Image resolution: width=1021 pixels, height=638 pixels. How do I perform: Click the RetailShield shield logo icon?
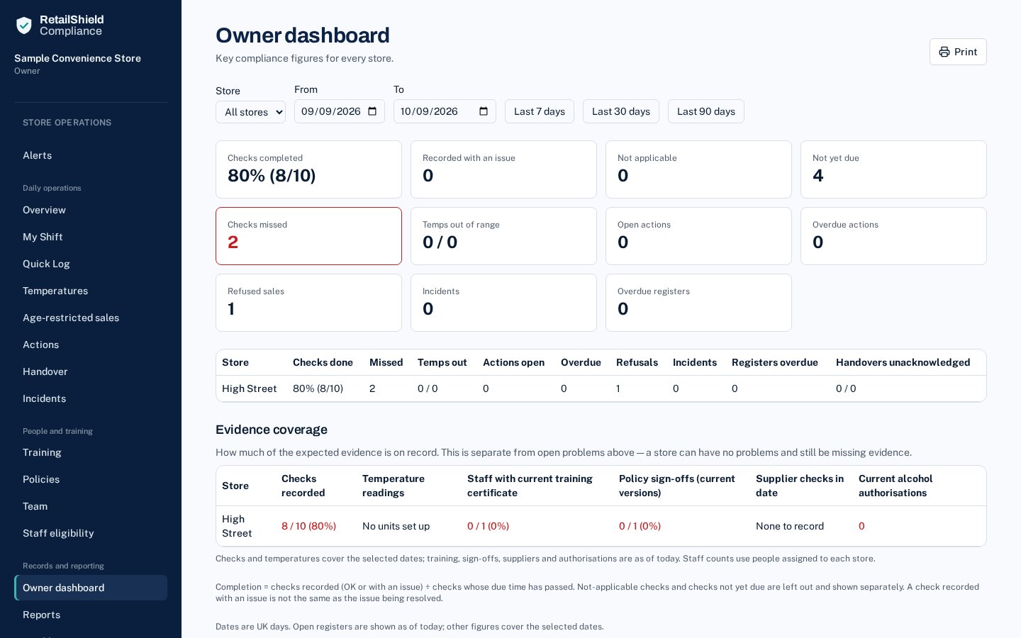click(x=24, y=26)
